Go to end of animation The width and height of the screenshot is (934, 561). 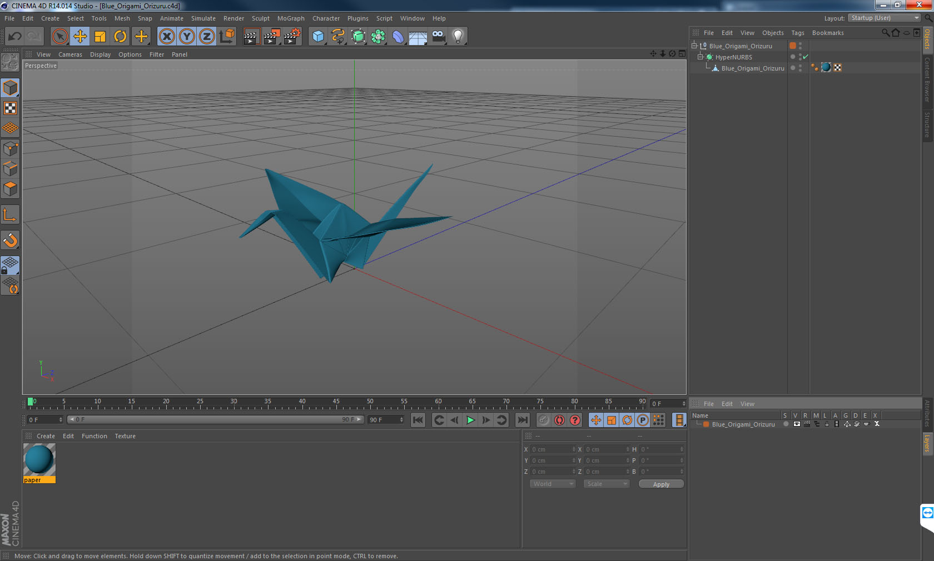523,420
